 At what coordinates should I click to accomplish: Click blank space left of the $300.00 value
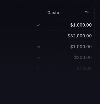58,58
